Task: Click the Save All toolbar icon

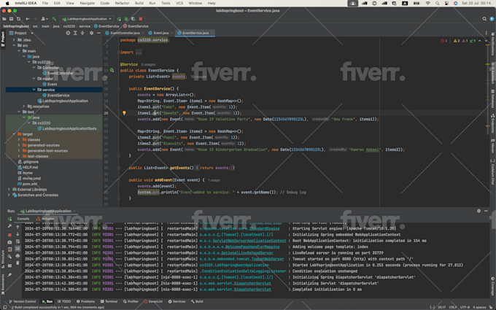Action: (12, 19)
